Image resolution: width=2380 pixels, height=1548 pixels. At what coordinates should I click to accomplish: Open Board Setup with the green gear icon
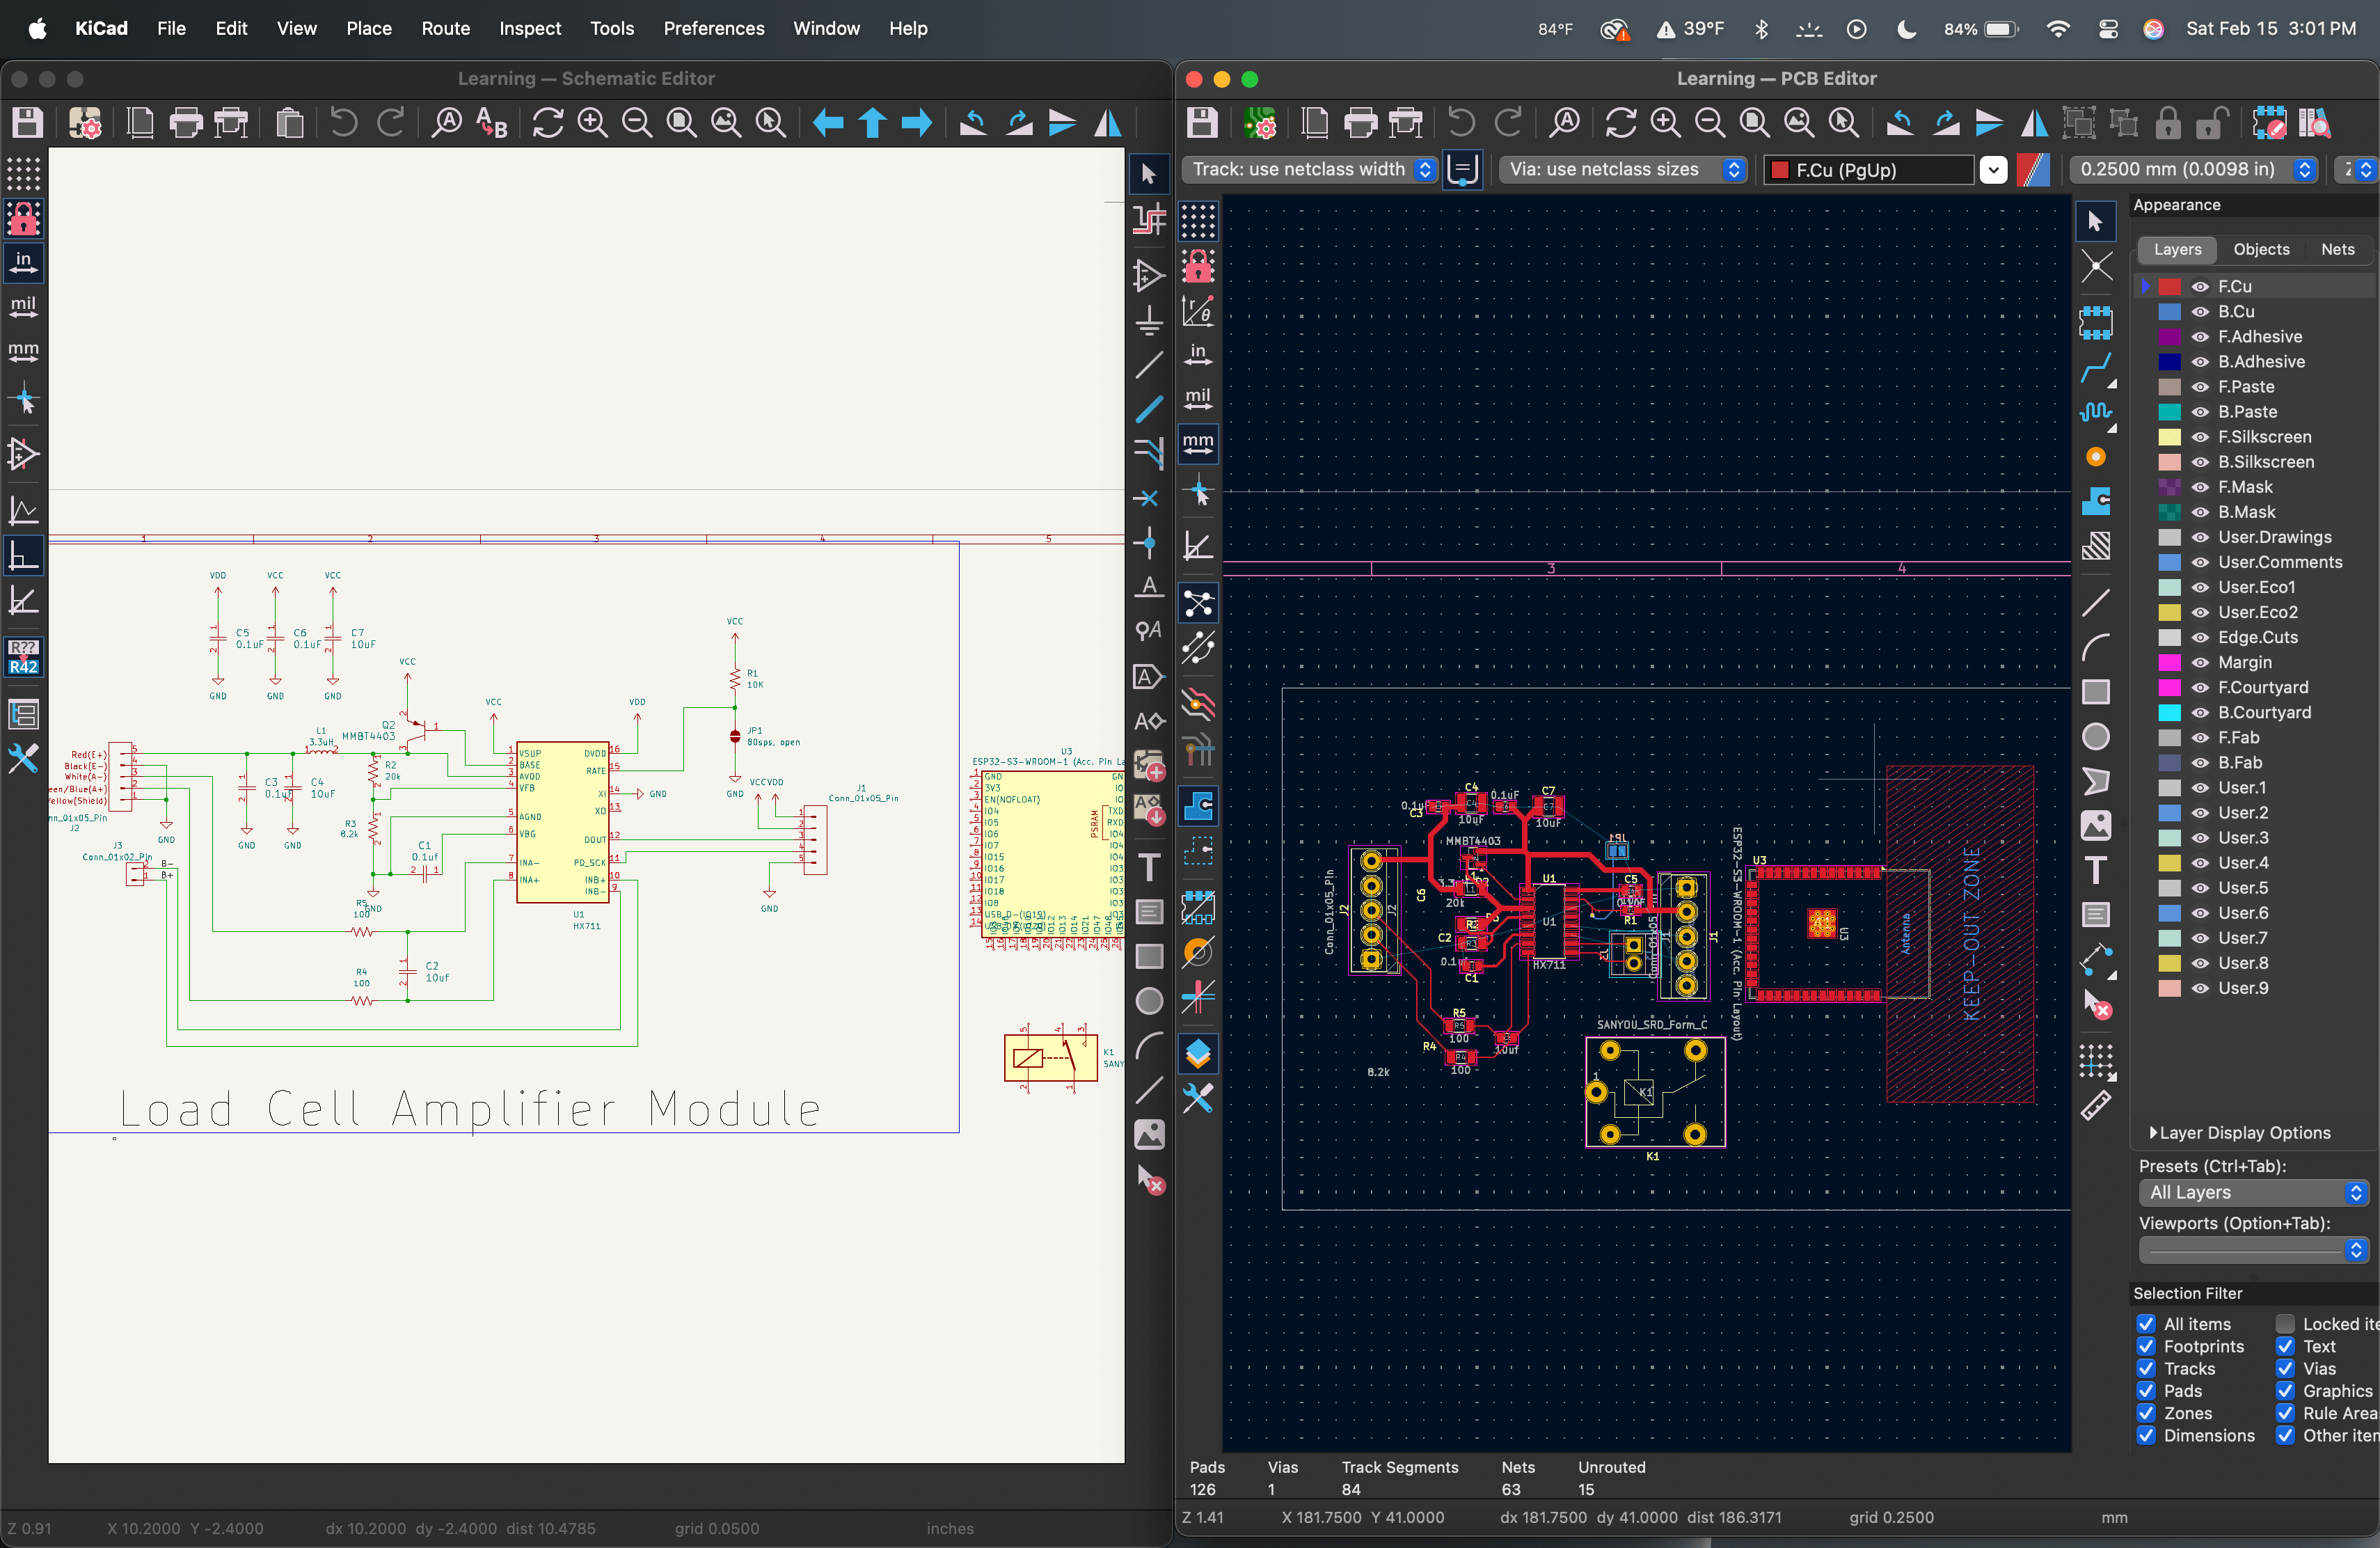1260,122
